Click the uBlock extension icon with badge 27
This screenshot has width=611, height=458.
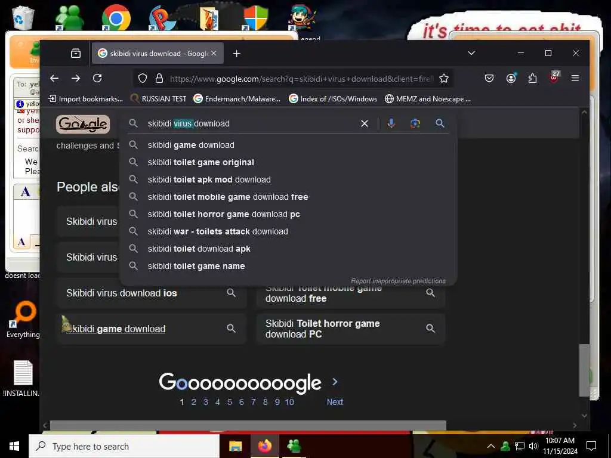pos(554,77)
